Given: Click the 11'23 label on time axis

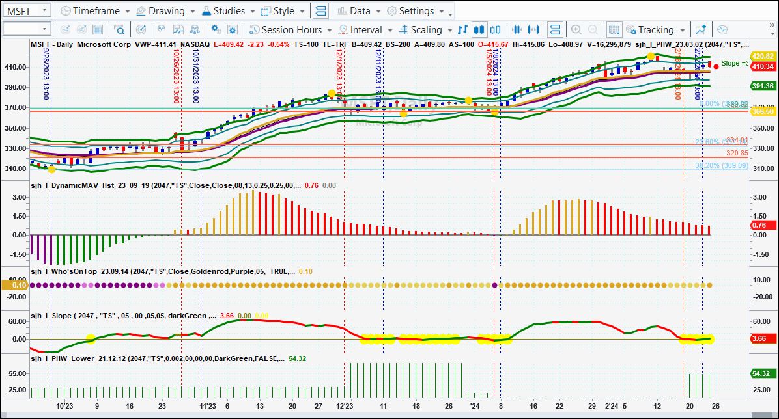Looking at the screenshot, I should [208, 406].
